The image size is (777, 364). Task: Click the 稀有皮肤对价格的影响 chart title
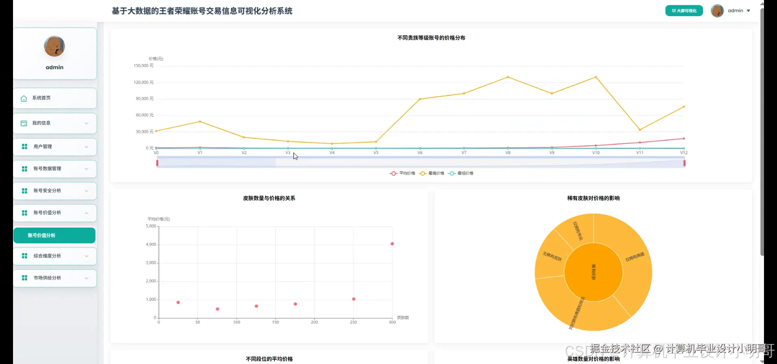coord(594,198)
